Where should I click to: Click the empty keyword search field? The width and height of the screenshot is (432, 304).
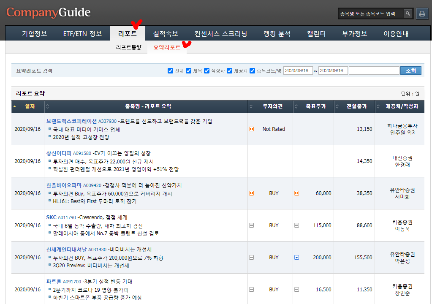coord(374,71)
